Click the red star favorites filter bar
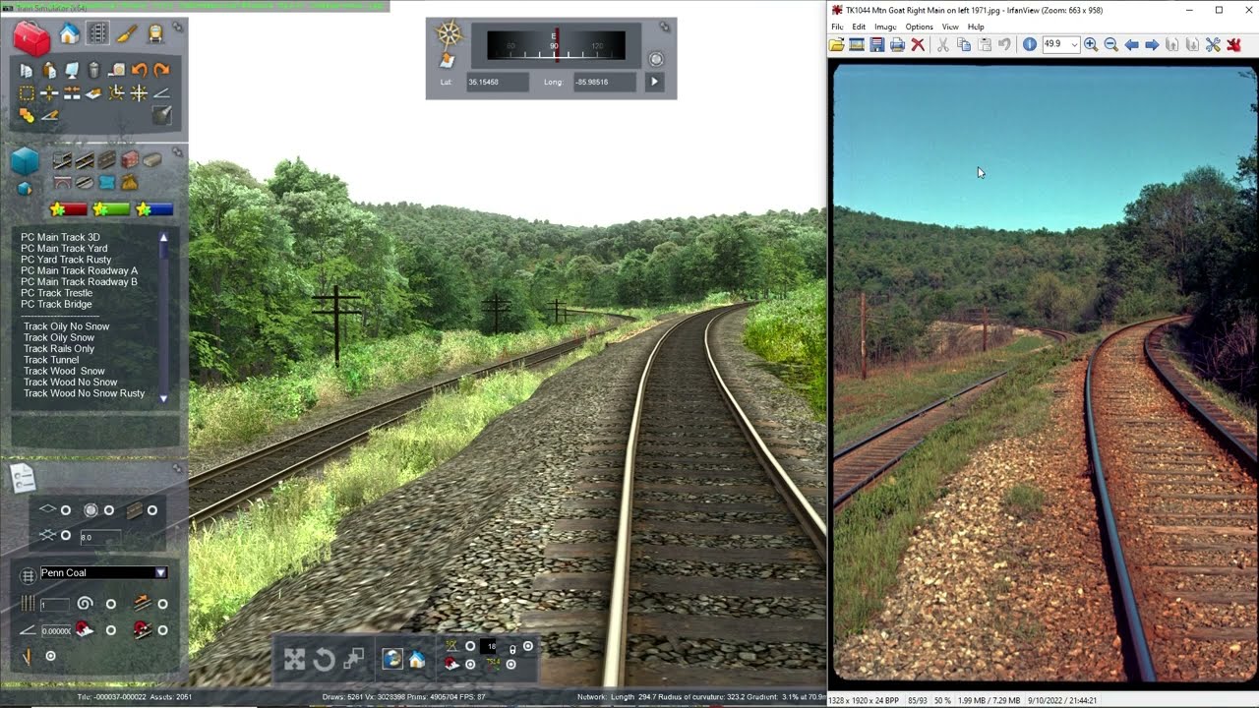 point(69,209)
